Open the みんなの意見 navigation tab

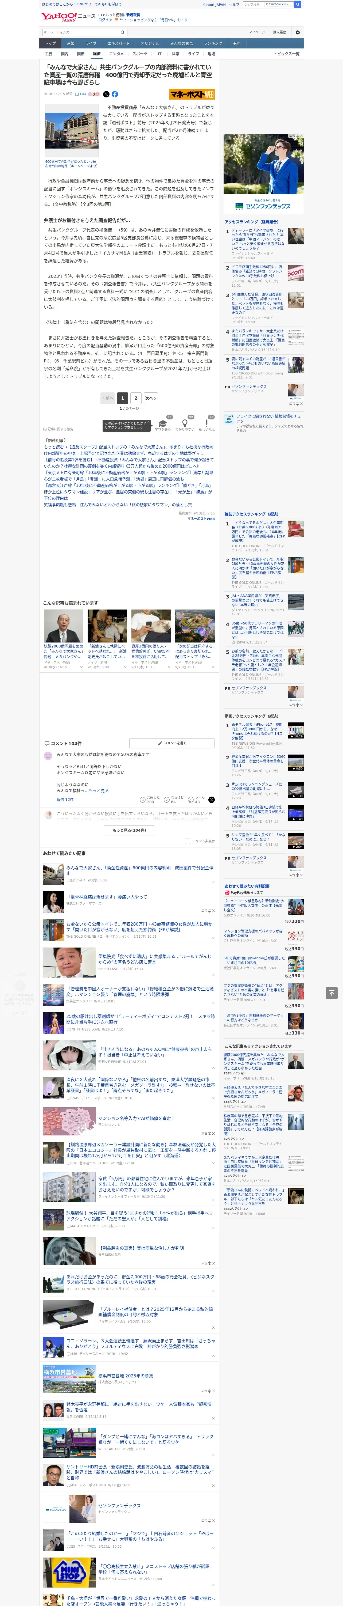click(x=181, y=44)
